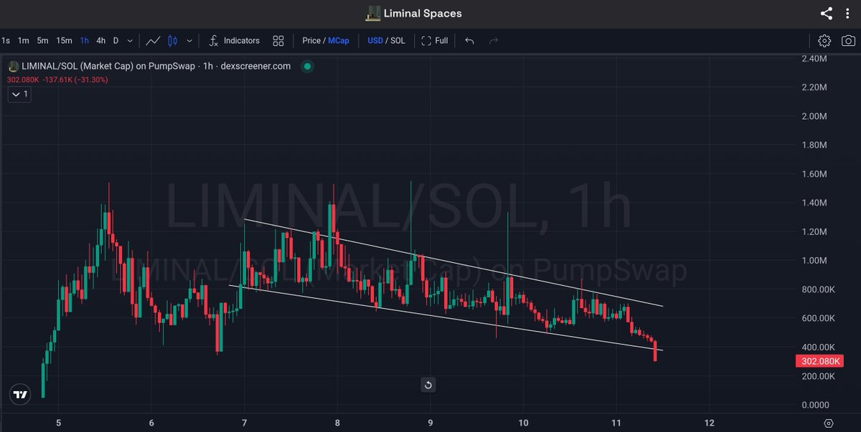The image size is (861, 432).
Task: Click the Liminal Spaces token avatar
Action: [372, 13]
